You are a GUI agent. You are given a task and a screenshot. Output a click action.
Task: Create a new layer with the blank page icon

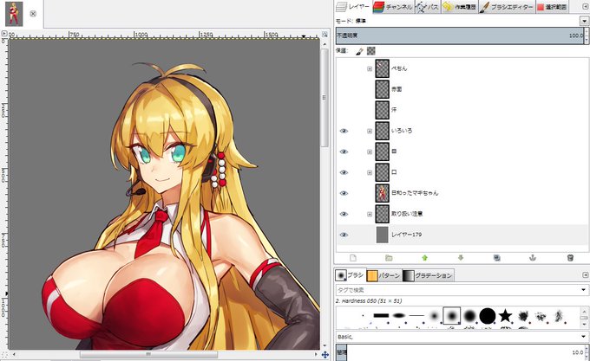click(x=353, y=258)
